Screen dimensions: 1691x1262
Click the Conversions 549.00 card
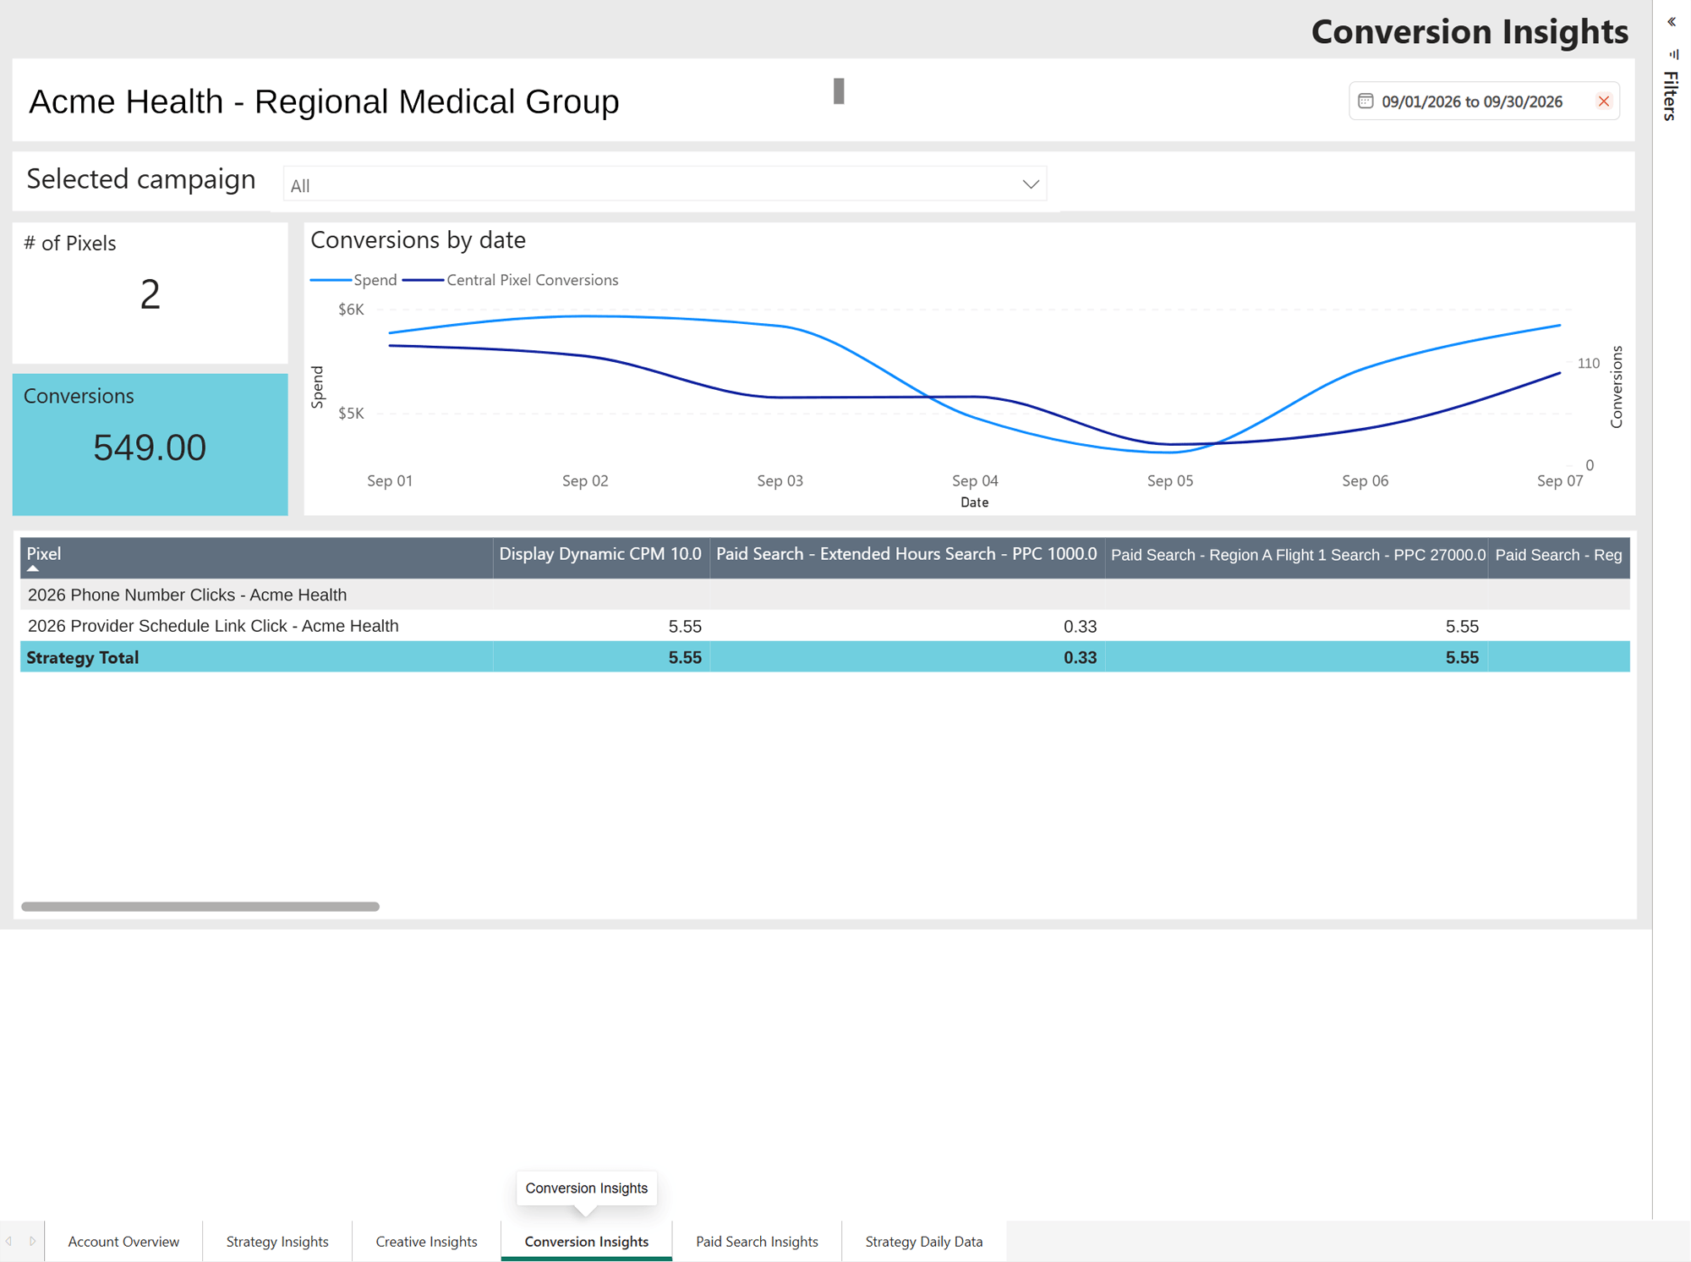150,444
